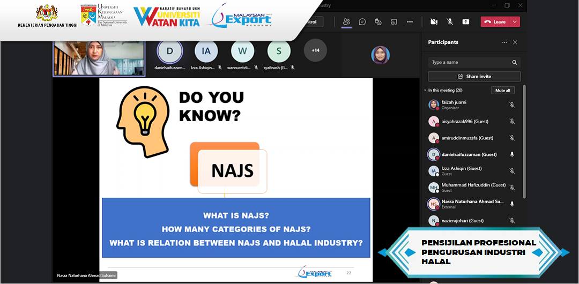Show the +14 additional participants
The width and height of the screenshot is (579, 284).
pyautogui.click(x=315, y=51)
